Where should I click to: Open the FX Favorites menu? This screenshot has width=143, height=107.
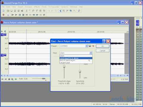[x=54, y=7]
